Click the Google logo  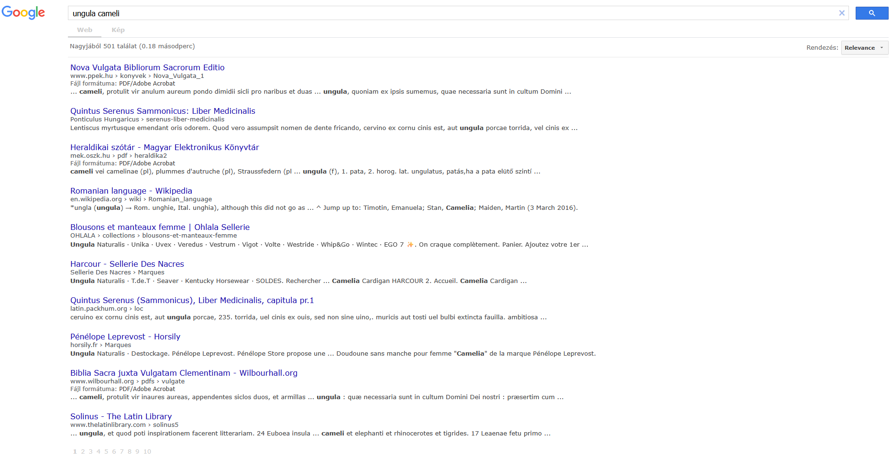[23, 12]
